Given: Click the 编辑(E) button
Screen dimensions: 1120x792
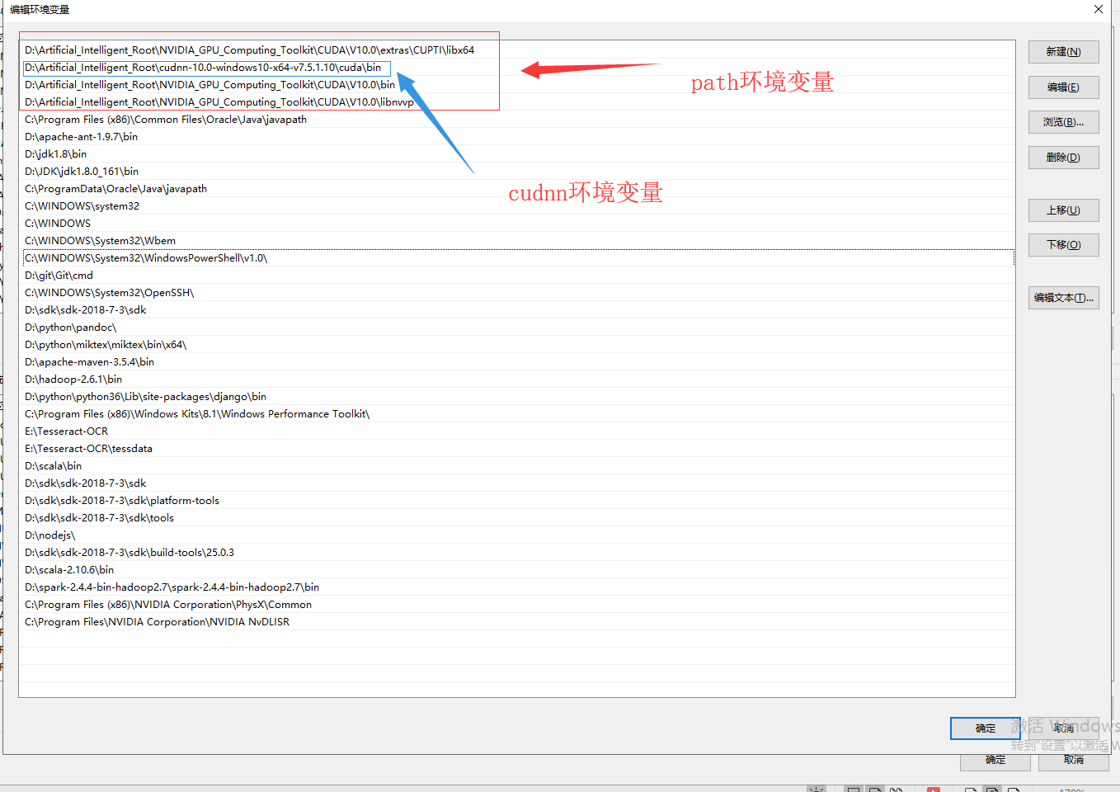Looking at the screenshot, I should point(1063,87).
